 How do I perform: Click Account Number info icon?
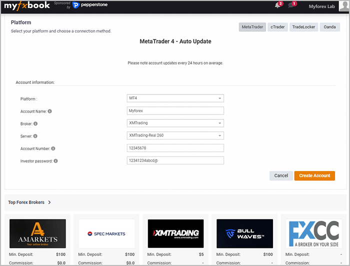point(53,148)
